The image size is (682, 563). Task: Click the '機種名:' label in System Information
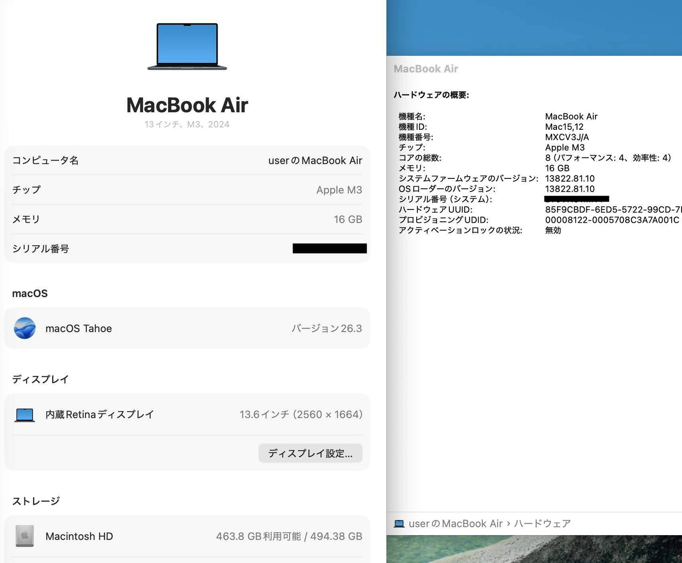click(412, 117)
